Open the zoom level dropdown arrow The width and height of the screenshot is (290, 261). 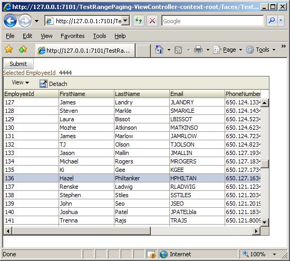click(275, 255)
